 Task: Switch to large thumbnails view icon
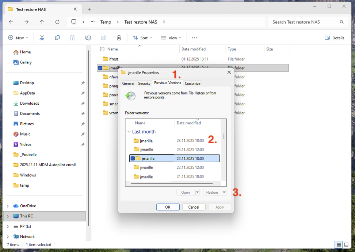coord(346,245)
